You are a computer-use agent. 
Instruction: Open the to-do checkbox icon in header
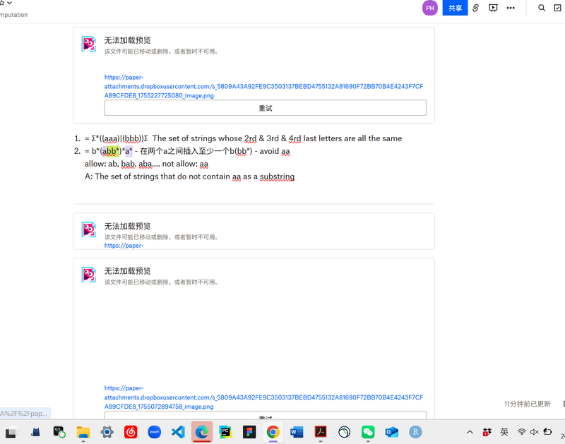pyautogui.click(x=558, y=8)
